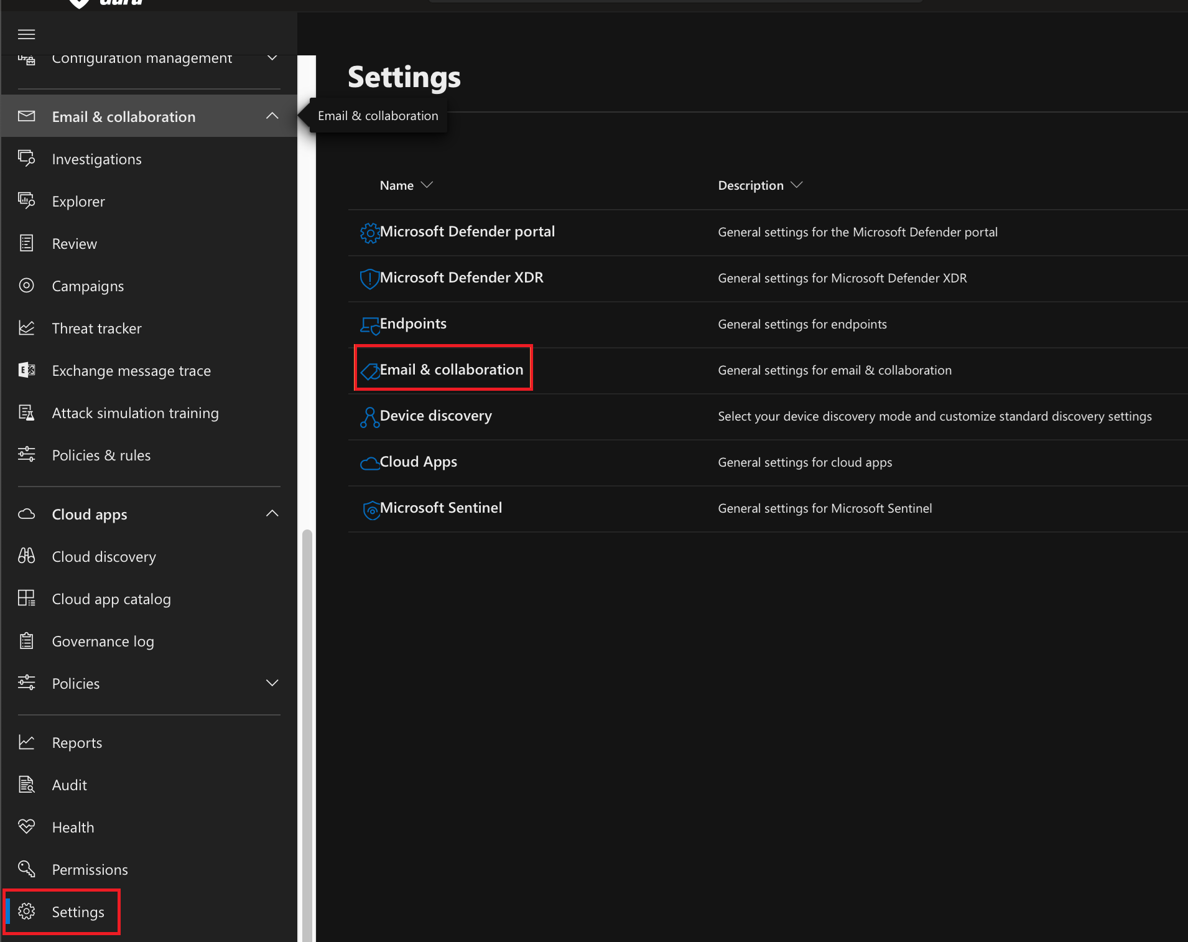This screenshot has height=942, width=1188.
Task: Open the Audit page
Action: coord(70,785)
